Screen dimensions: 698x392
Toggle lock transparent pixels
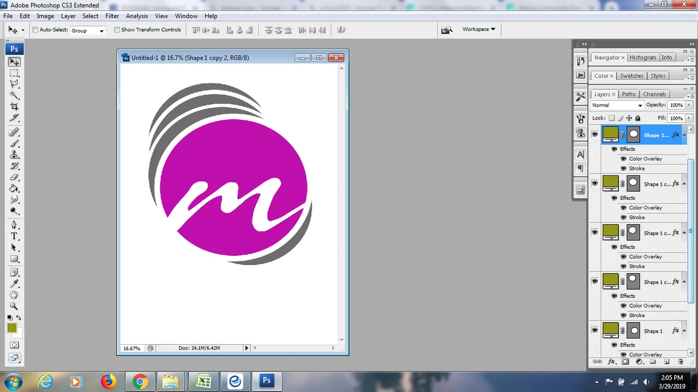[x=611, y=118]
